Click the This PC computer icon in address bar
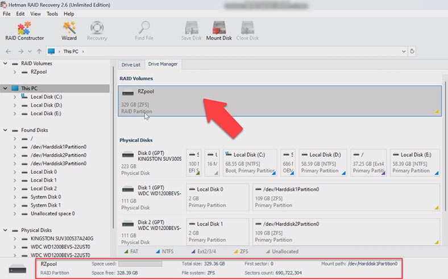 [x=51, y=51]
